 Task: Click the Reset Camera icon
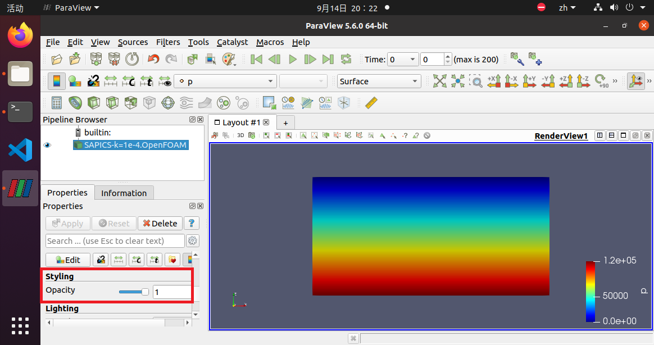(x=439, y=81)
